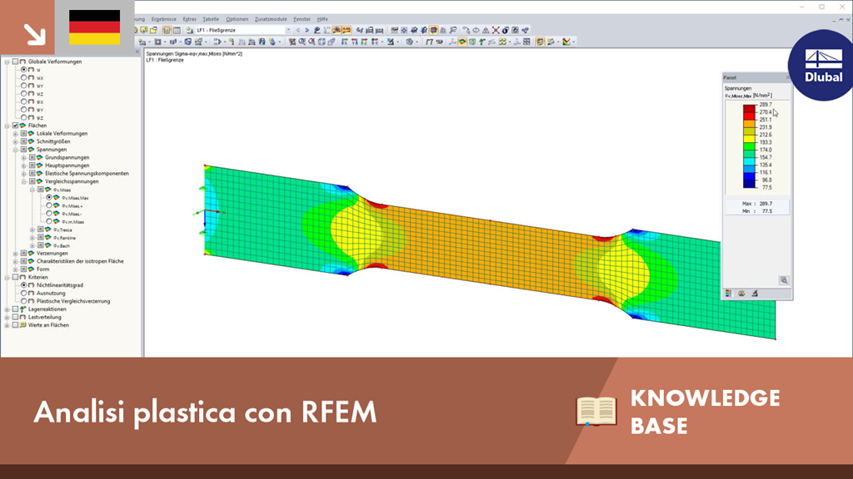This screenshot has width=853, height=479.
Task: Click the colored diagonal chart icon at toolbar end
Action: 566,42
